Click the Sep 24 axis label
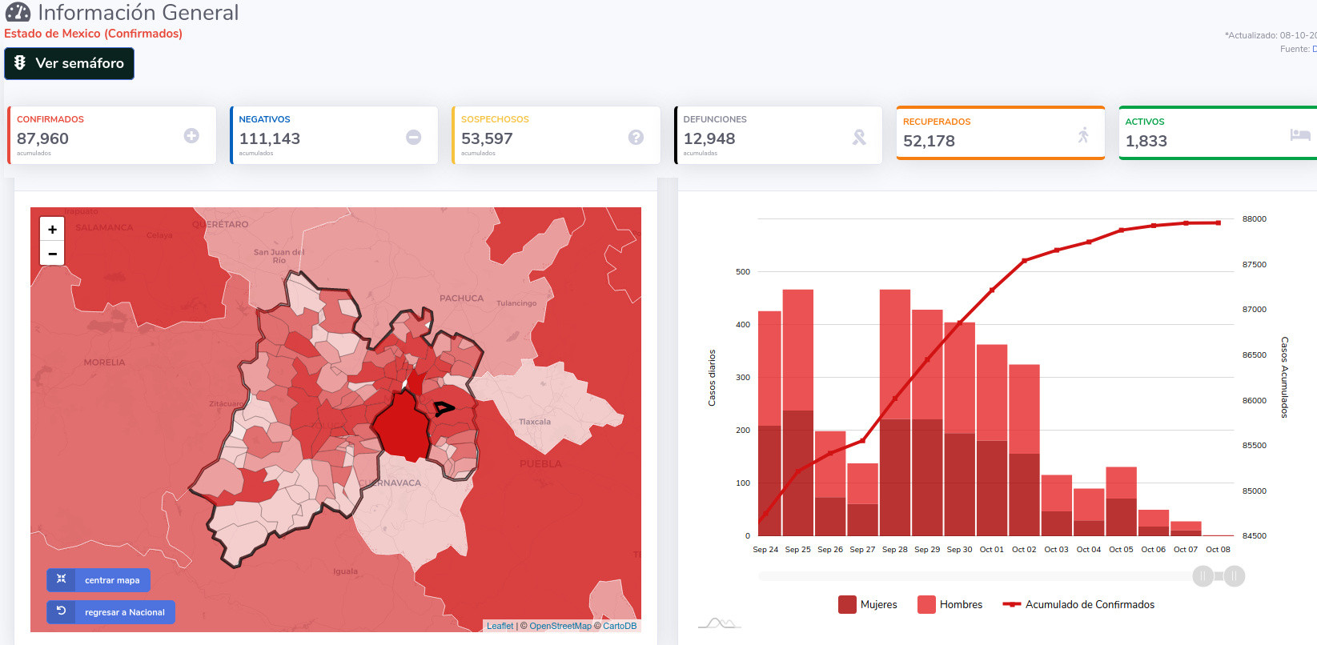Viewport: 1317px width, 645px height. pos(765,550)
